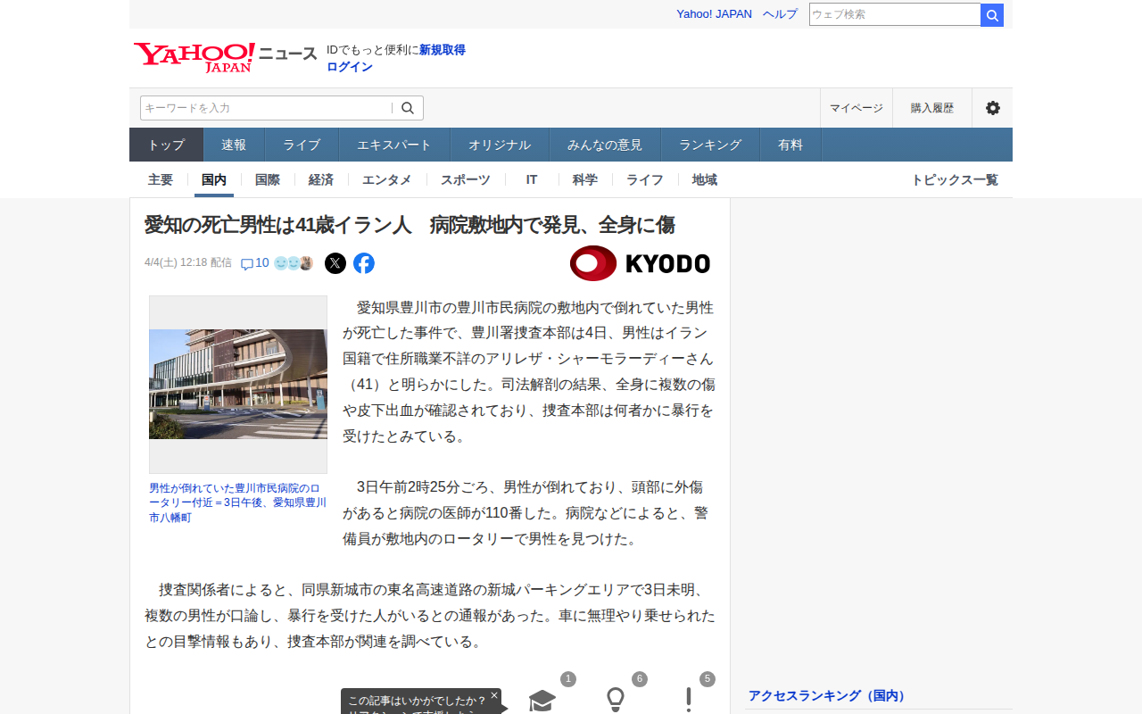Viewport: 1142px width, 714px height.
Task: Close the article feedback tooltip
Action: point(494,694)
